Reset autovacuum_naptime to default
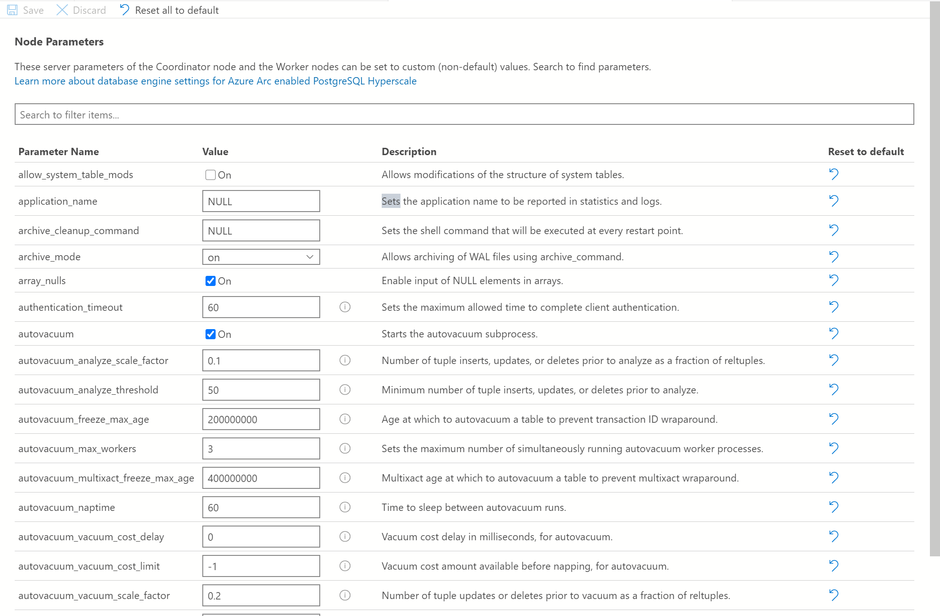 pyautogui.click(x=834, y=507)
